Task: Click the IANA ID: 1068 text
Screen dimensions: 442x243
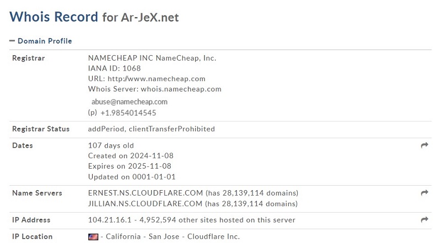Action: point(114,68)
